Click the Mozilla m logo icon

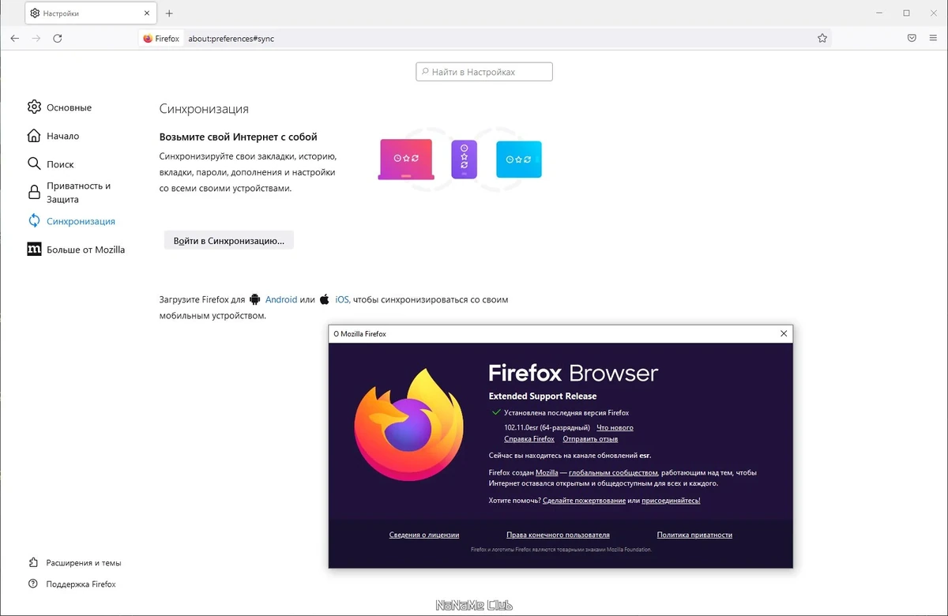(x=34, y=250)
